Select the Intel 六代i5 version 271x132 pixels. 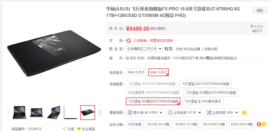pos(136,73)
